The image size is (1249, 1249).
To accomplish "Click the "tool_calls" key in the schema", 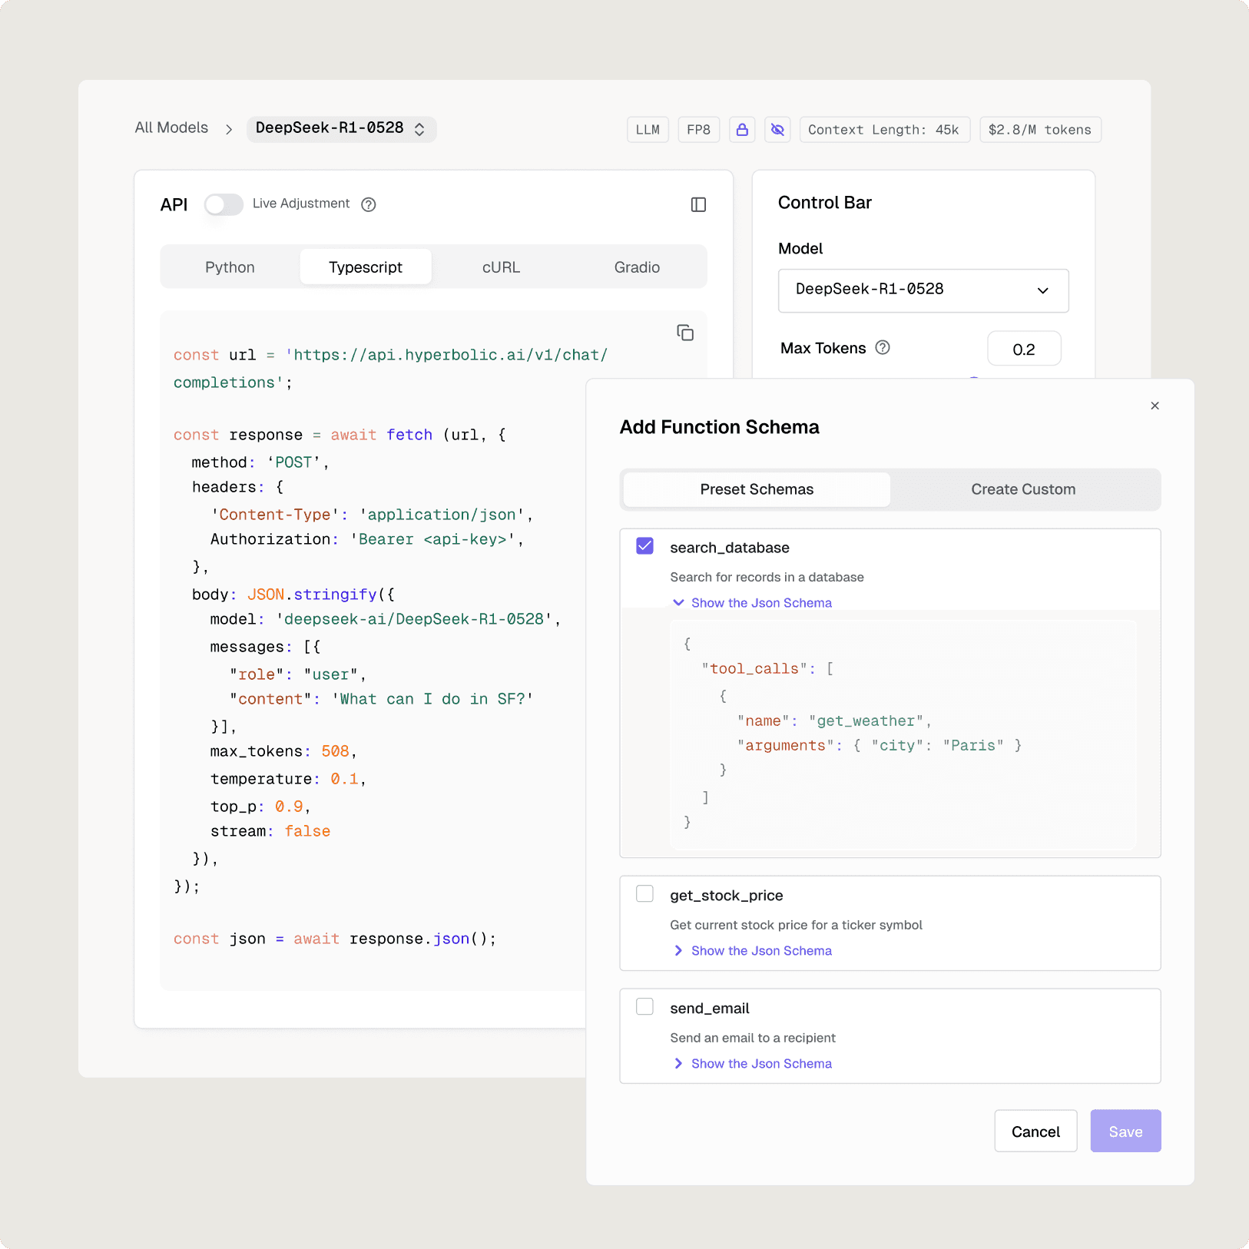I will pos(754,669).
